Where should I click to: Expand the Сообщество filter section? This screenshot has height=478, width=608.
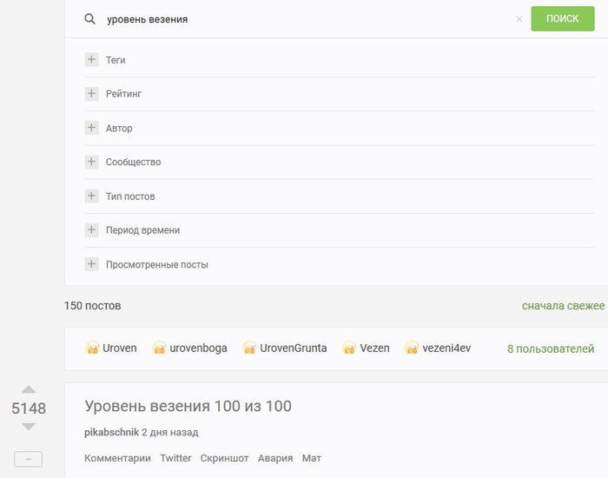coord(91,162)
